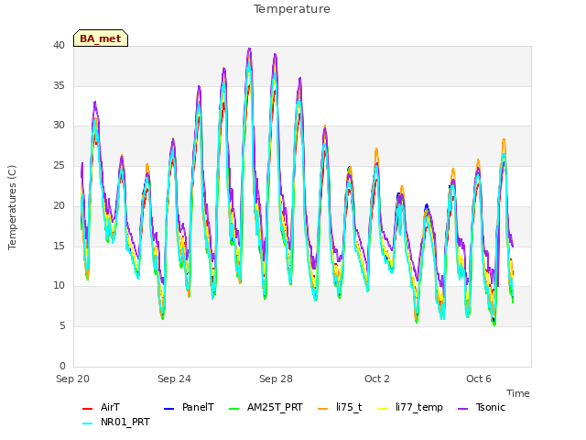This screenshot has height=440, width=586.
Task: Click the 5 y-axis tick label
Action: tap(62, 326)
